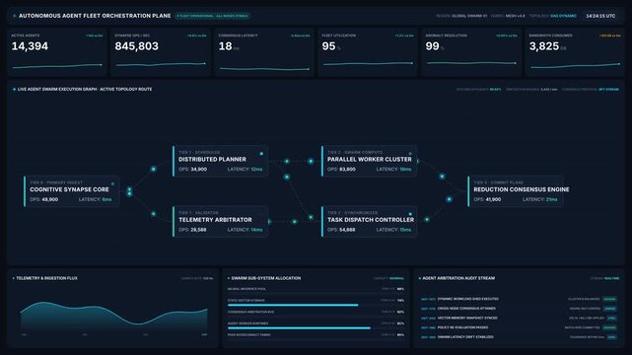Open the Consensus Latency 18 ms card
This screenshot has height=355, width=632.
264,52
